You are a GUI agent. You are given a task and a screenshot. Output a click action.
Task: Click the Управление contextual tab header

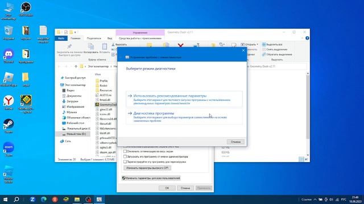coord(140,33)
